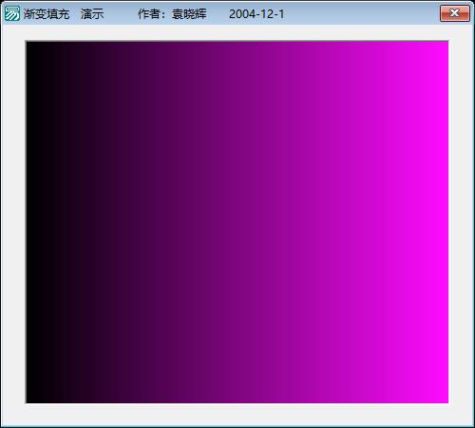Screen dimensions: 475x428
Task: Click empty title bar space beside the close button
Action: click(364, 13)
